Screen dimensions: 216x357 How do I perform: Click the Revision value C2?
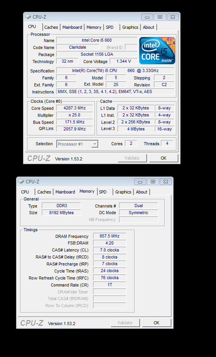coord(164,84)
